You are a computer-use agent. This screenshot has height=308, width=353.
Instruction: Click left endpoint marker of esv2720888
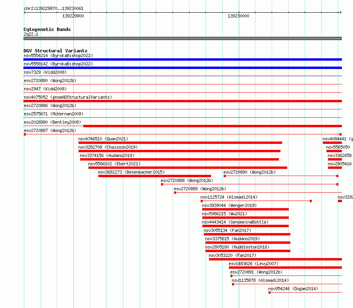[x=162, y=184]
